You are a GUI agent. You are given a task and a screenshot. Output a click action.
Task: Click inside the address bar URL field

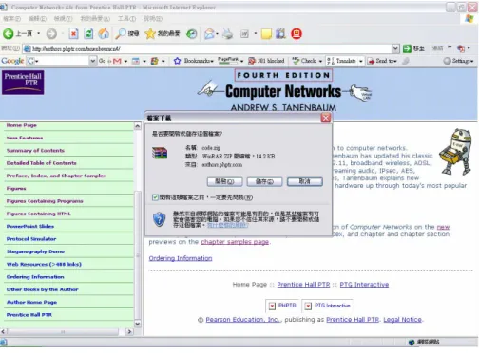point(211,48)
